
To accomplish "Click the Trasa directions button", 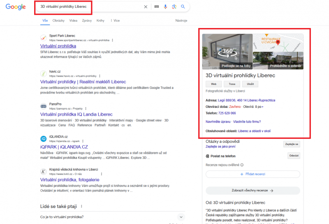I will point(232,84).
